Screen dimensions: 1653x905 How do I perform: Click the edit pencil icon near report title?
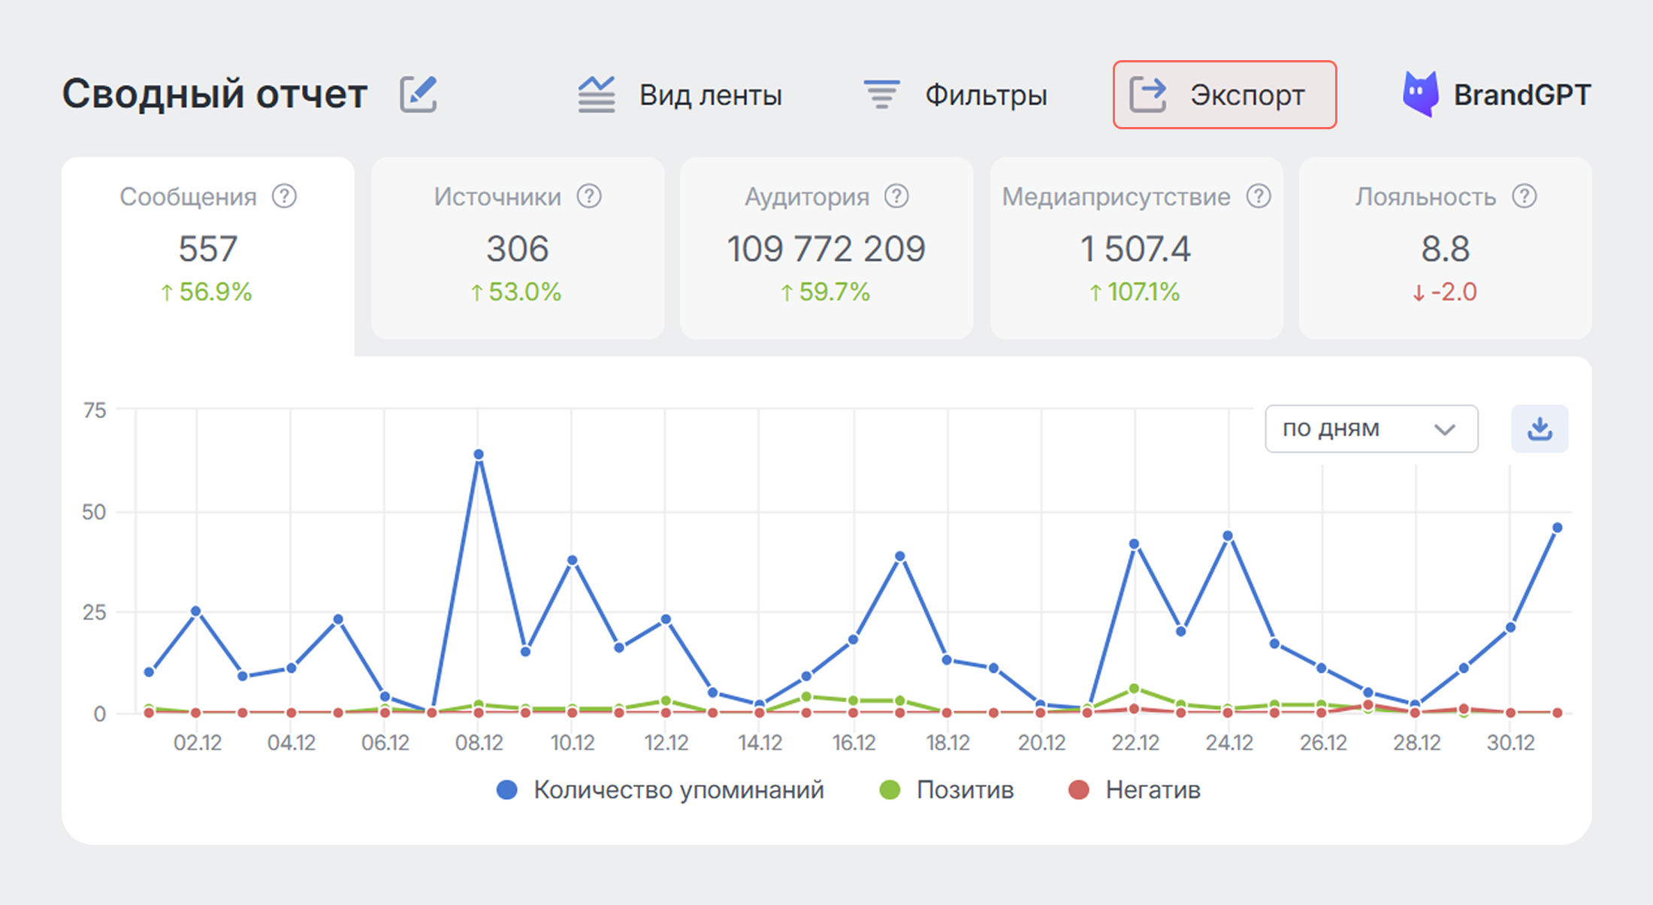(x=419, y=93)
